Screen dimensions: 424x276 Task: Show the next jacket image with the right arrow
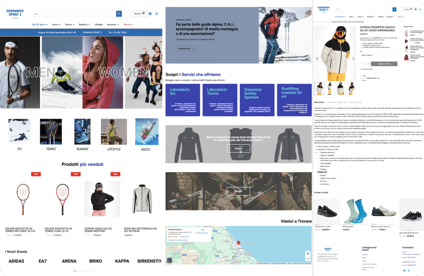pos(353,58)
